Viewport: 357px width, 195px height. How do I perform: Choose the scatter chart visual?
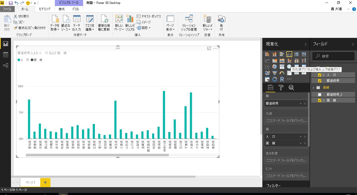(x=267, y=67)
